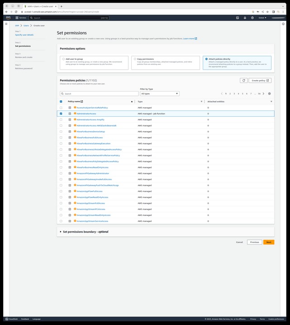Jump to policies page 56
The image size is (290, 325).
coord(259,94)
